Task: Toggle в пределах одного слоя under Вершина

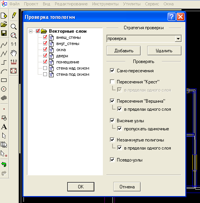Action: pyautogui.click(x=119, y=109)
